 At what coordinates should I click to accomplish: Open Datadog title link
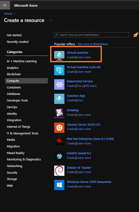(73, 110)
